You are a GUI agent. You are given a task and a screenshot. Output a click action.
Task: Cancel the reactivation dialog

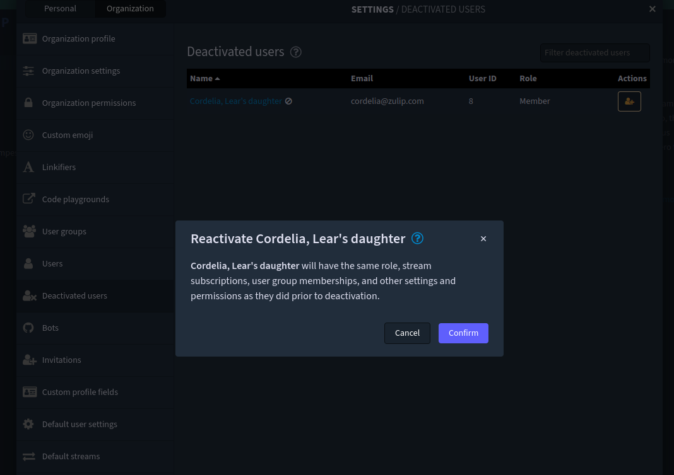click(407, 333)
